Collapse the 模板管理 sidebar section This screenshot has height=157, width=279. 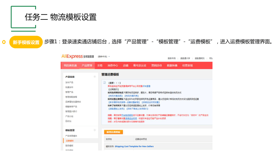pos(95,130)
